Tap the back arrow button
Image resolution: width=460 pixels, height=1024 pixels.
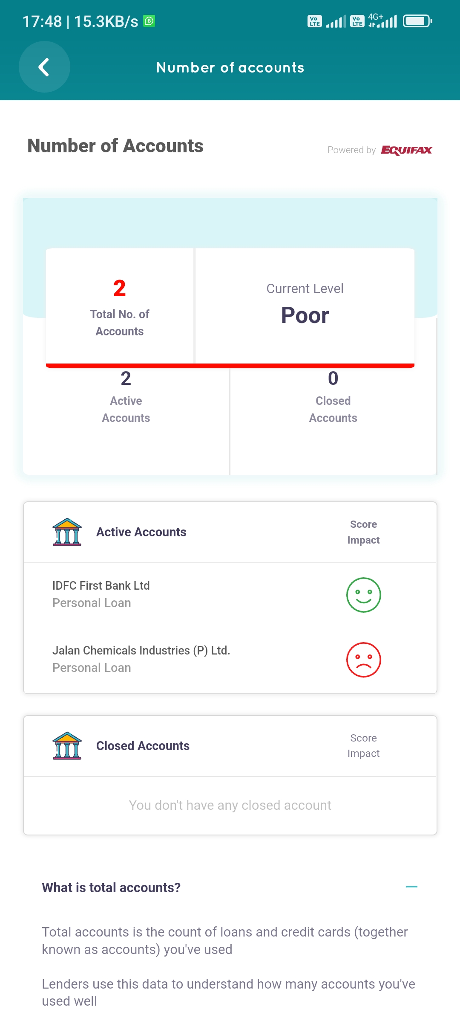point(44,67)
